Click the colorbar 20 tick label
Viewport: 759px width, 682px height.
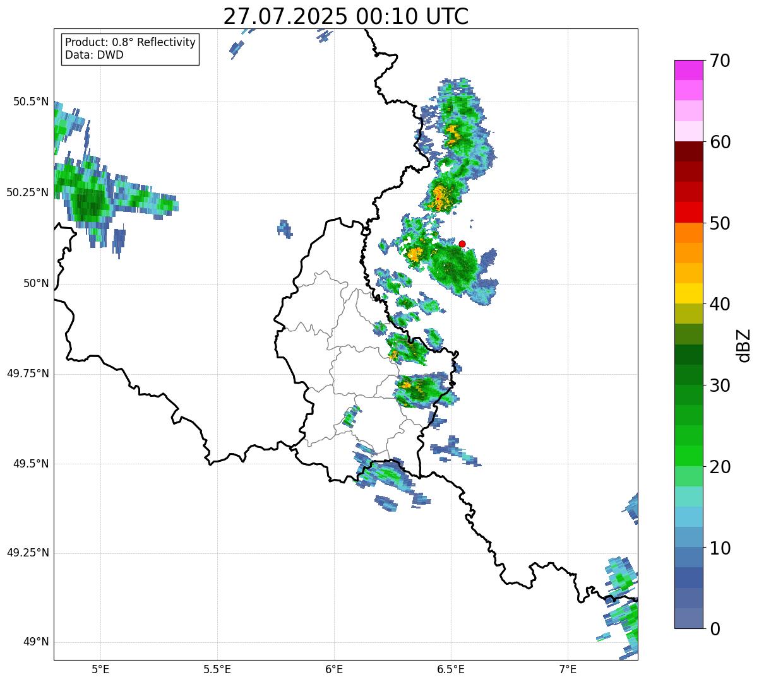coord(720,467)
